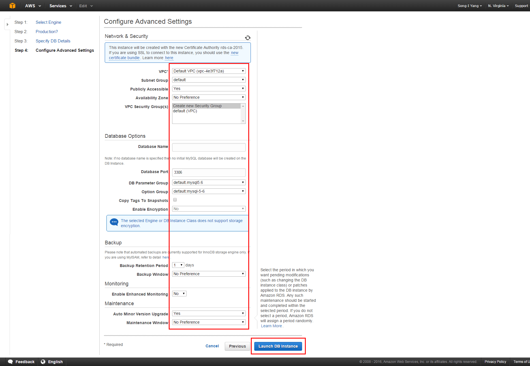This screenshot has width=530, height=366.
Task: Click the Database Name input field
Action: coord(209,147)
